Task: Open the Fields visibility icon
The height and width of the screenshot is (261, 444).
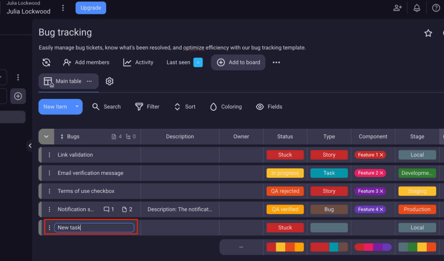Action: coord(259,107)
